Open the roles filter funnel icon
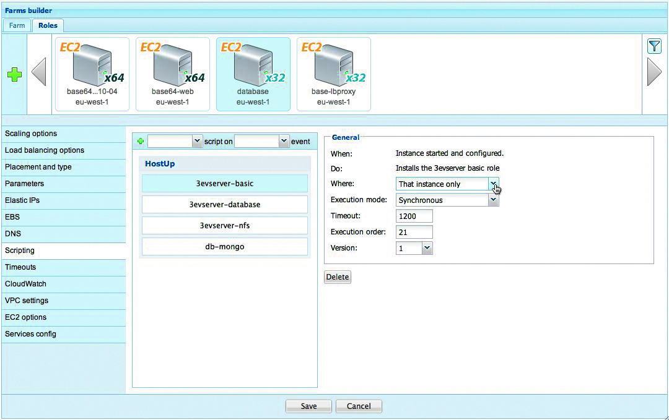Screen dimensions: 669x420 (654, 46)
